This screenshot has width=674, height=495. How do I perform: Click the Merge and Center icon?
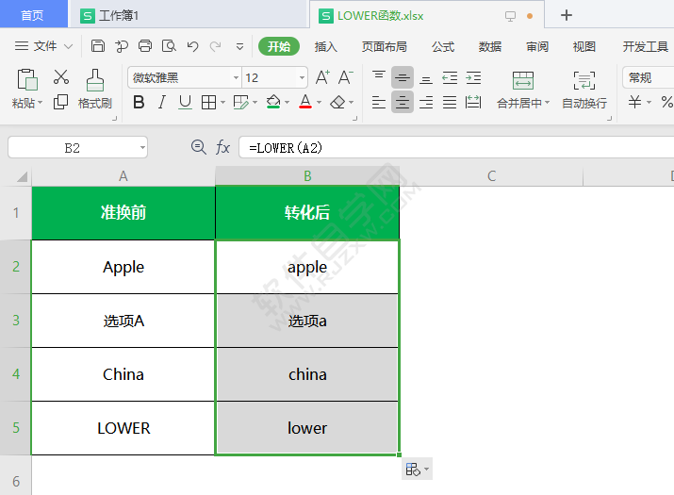point(523,80)
